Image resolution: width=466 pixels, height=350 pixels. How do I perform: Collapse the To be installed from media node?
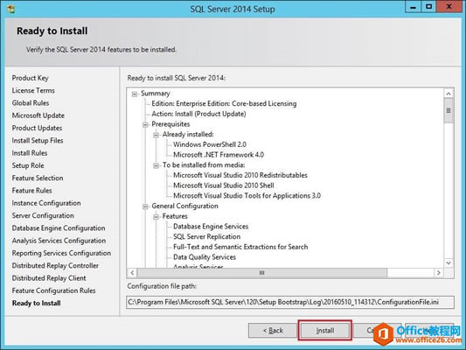pyautogui.click(x=156, y=165)
